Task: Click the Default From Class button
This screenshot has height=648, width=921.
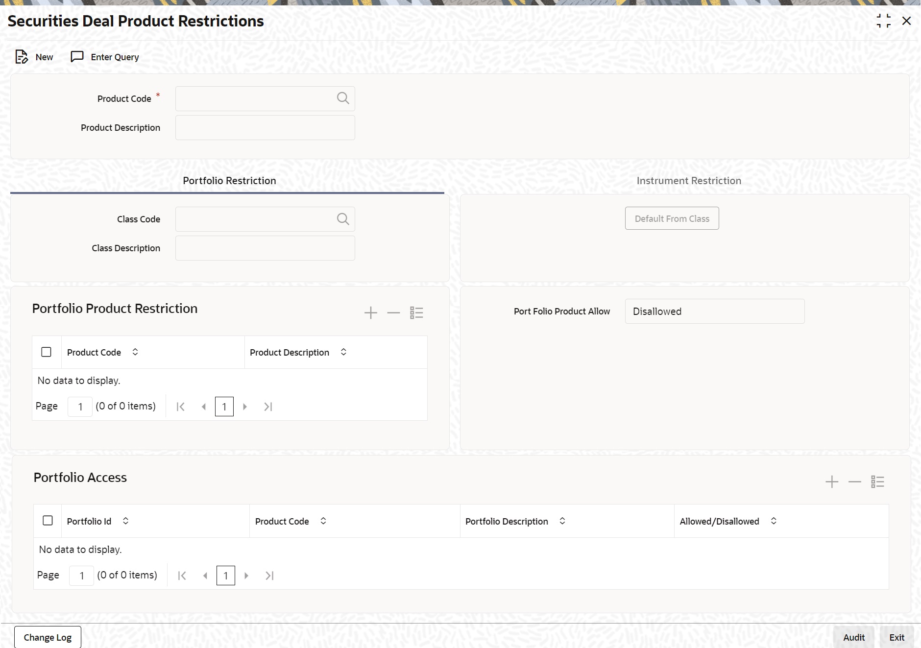Action: pyautogui.click(x=672, y=218)
